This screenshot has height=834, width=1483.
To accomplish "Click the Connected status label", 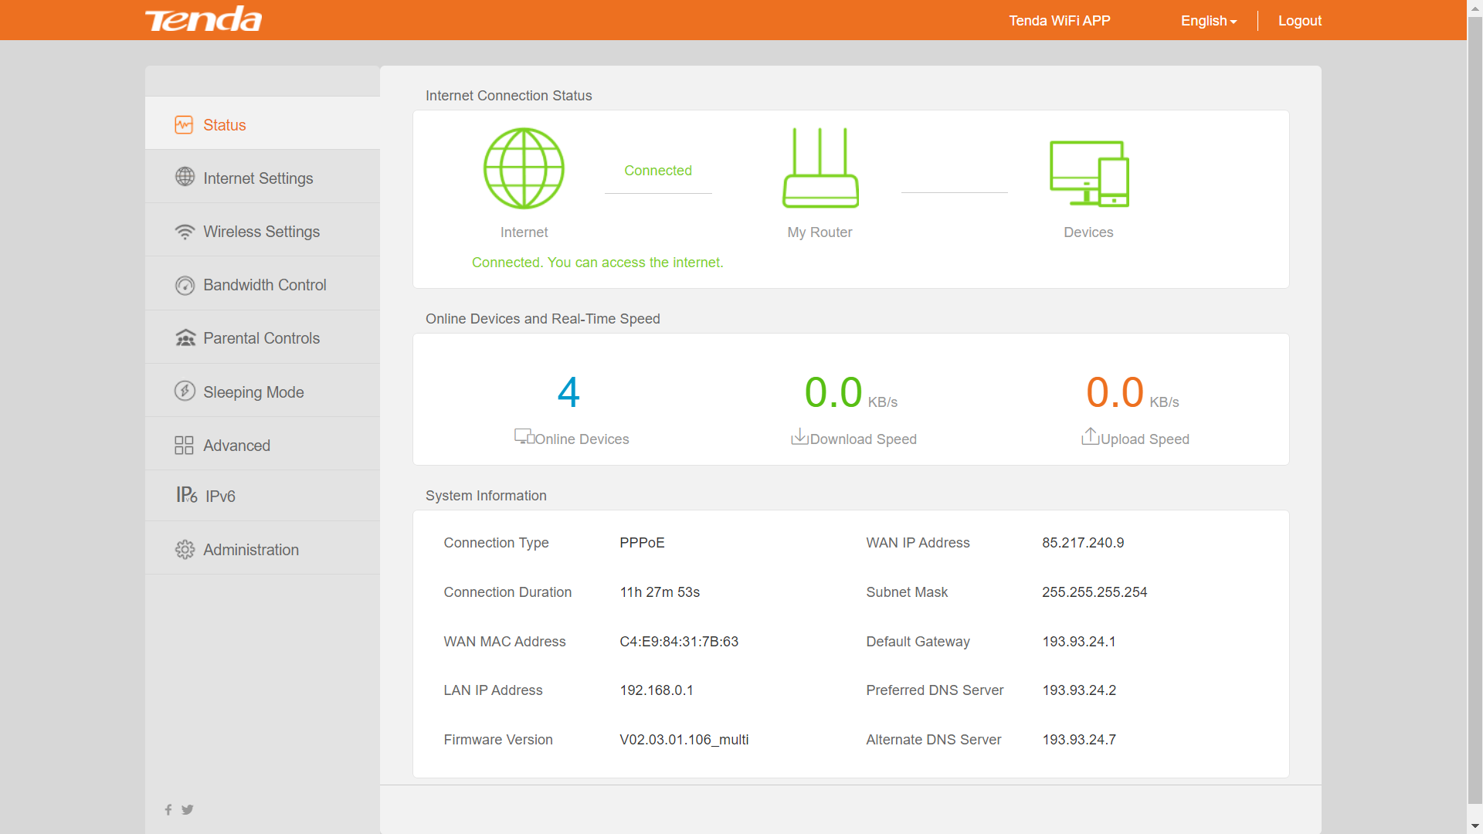I will (x=658, y=171).
